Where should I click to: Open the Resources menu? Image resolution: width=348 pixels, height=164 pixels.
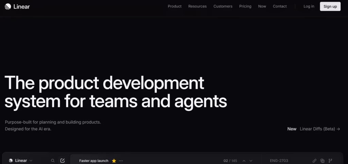(197, 6)
